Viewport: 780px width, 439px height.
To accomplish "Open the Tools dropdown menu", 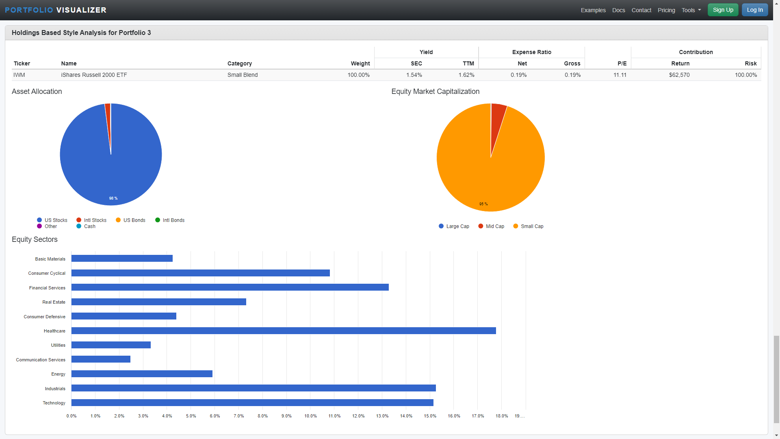I will pos(691,10).
